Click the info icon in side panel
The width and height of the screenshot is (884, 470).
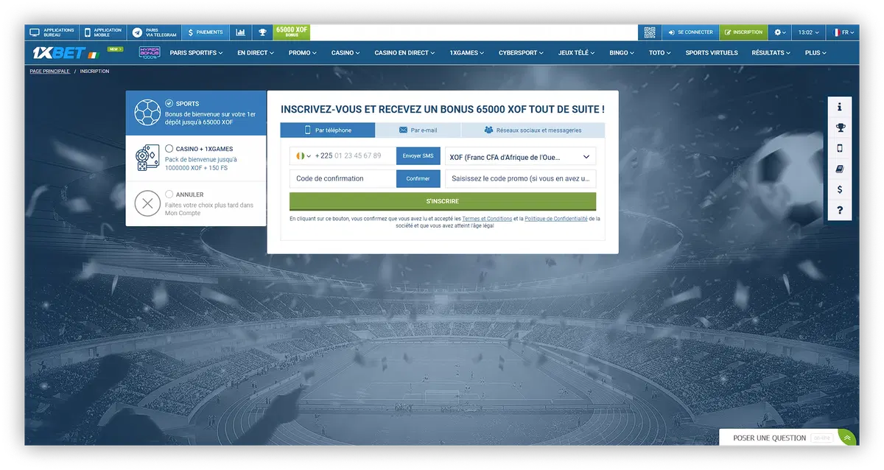840,107
